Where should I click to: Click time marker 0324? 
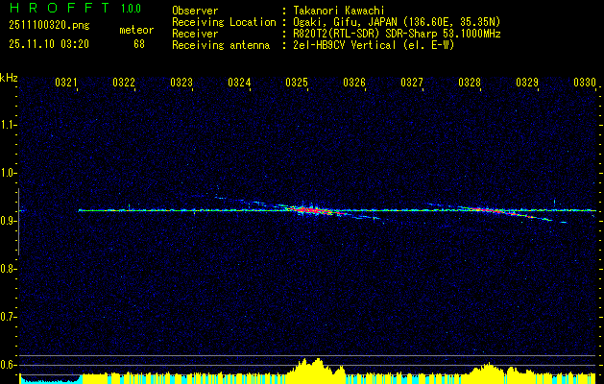pos(239,82)
